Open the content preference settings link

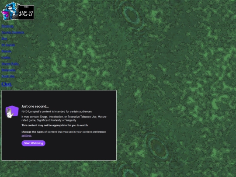point(26,135)
